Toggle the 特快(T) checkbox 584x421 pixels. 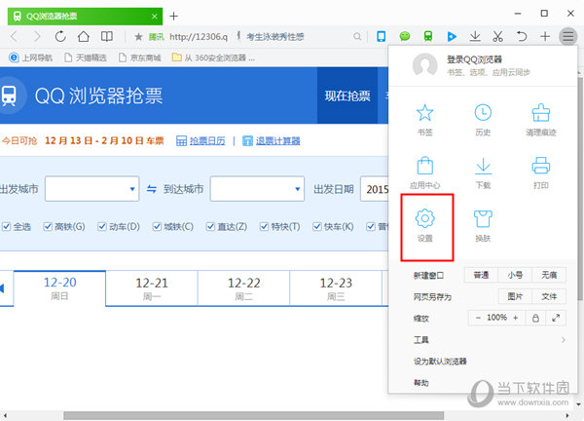(x=264, y=226)
